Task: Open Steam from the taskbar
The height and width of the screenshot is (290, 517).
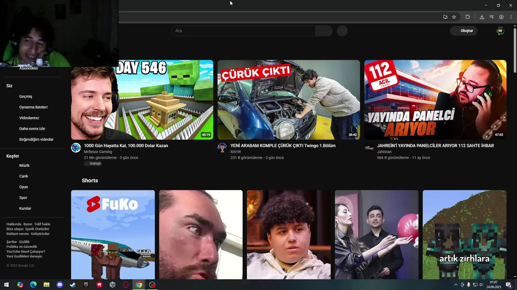Action: coord(73,285)
